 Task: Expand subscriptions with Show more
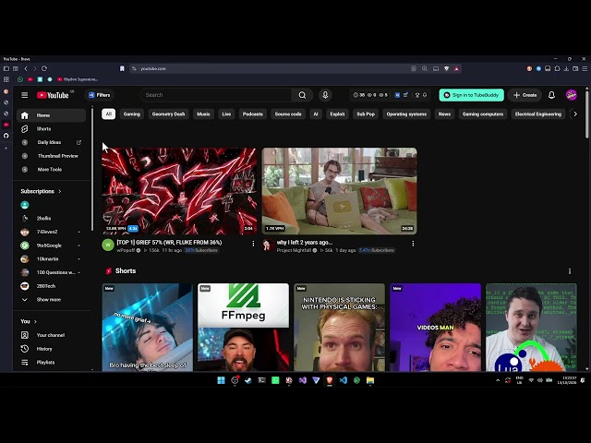52,300
